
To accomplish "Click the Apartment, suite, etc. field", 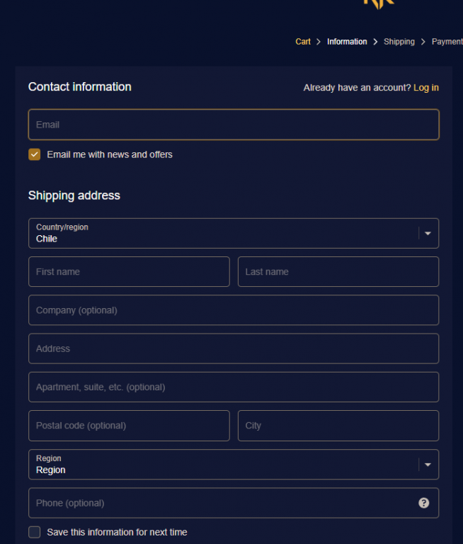I will 234,387.
